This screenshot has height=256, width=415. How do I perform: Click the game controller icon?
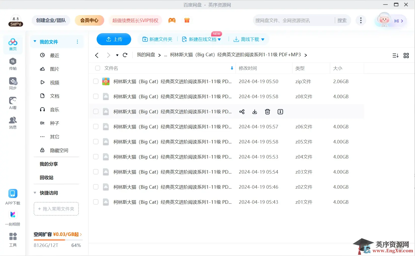coord(172,20)
